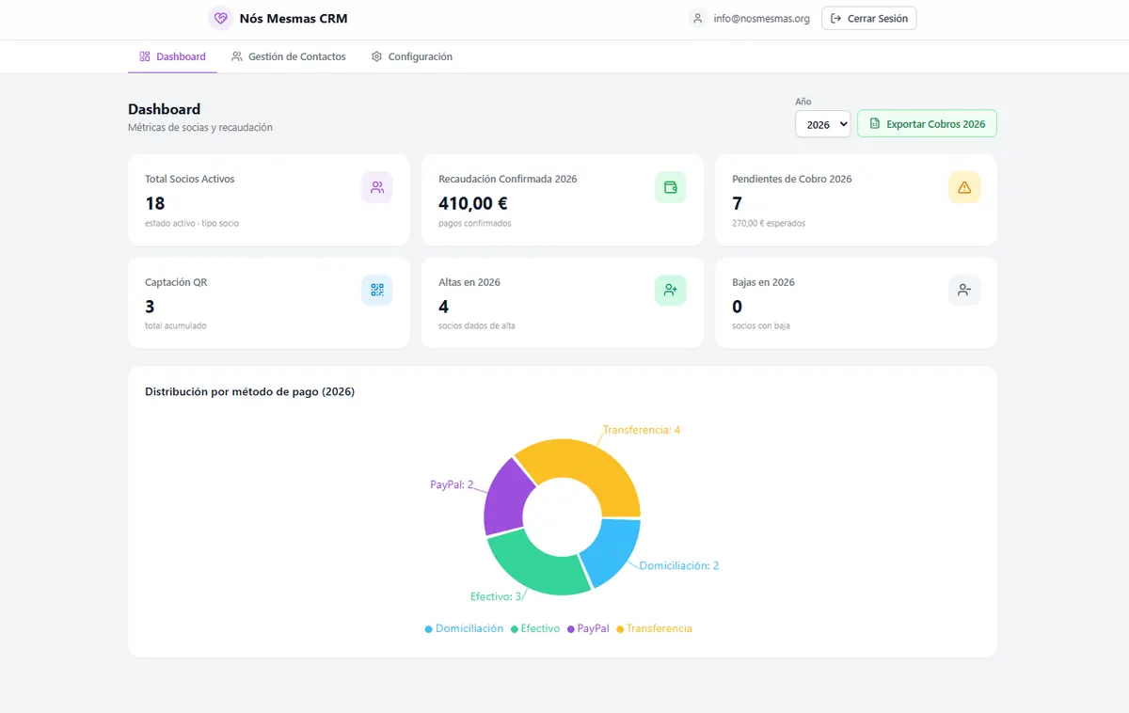Click the '270,00 € esperados' text
The image size is (1129, 713).
click(x=769, y=224)
